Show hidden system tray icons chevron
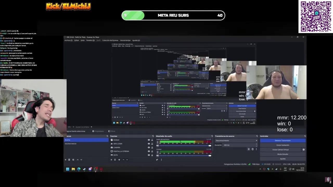 click(260, 169)
